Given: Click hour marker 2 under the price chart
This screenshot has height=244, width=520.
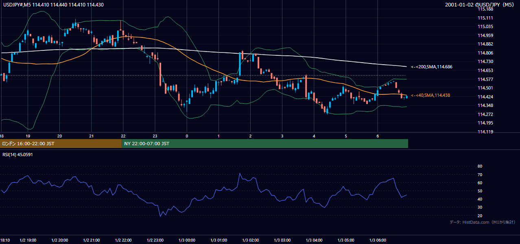Looking at the screenshot, I should 250,136.
